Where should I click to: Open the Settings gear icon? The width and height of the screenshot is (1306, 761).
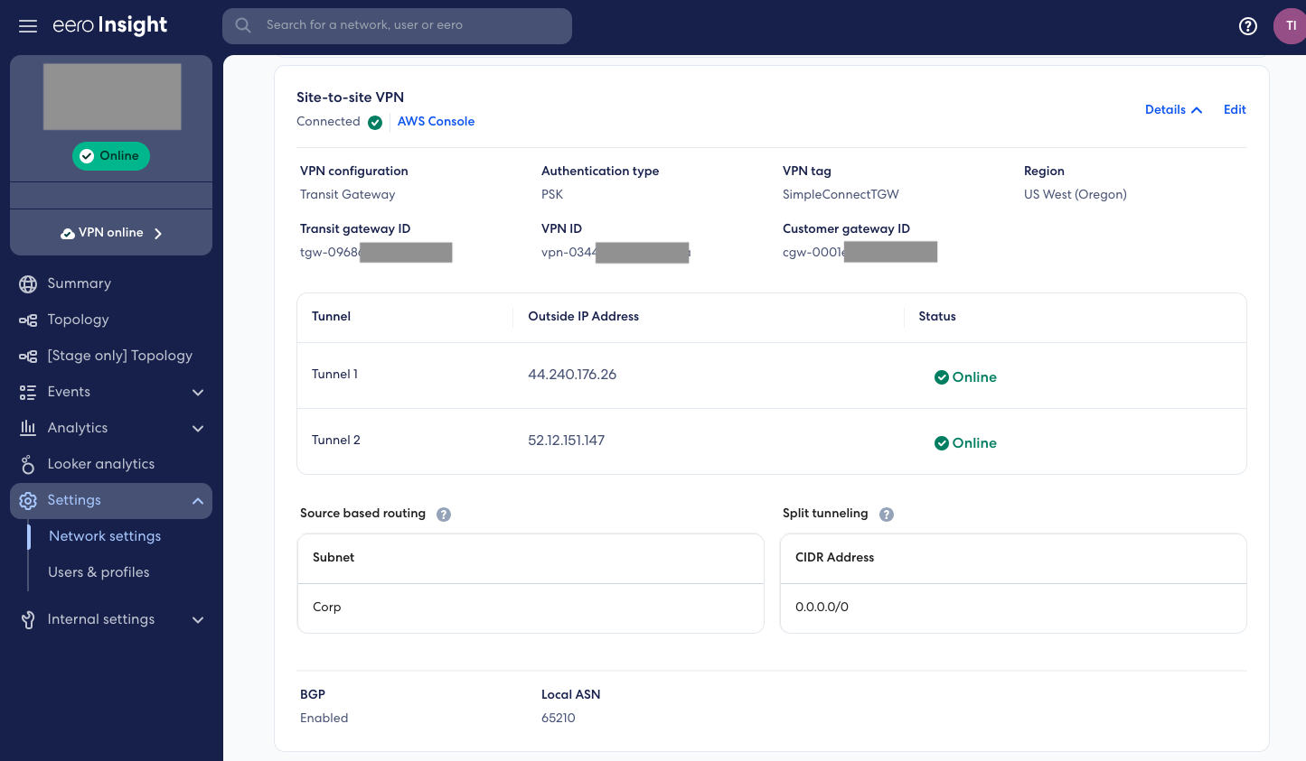point(27,500)
